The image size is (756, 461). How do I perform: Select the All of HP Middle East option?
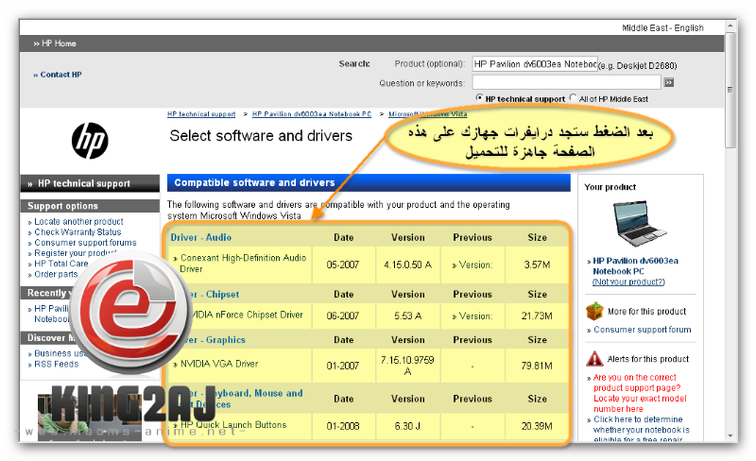coord(574,98)
